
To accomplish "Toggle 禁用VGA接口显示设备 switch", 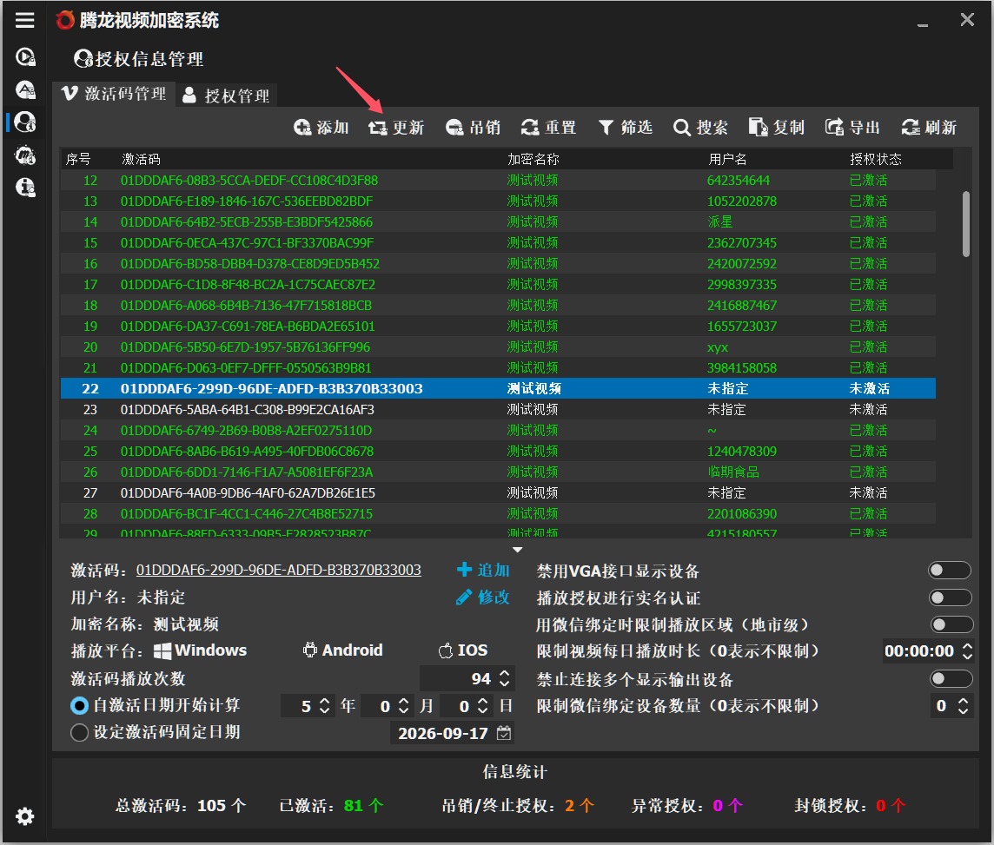I will (949, 570).
